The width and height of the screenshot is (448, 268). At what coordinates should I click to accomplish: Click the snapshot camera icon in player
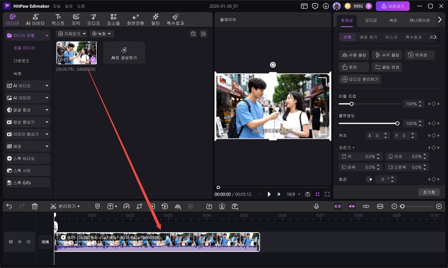pyautogui.click(x=307, y=194)
